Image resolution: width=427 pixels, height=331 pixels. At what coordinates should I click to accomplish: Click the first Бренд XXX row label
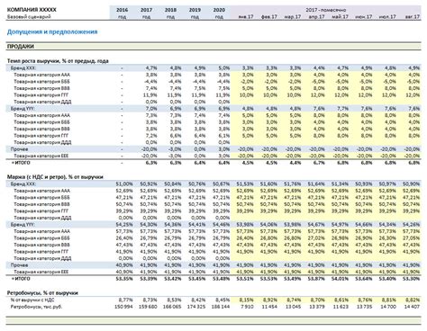(23, 68)
